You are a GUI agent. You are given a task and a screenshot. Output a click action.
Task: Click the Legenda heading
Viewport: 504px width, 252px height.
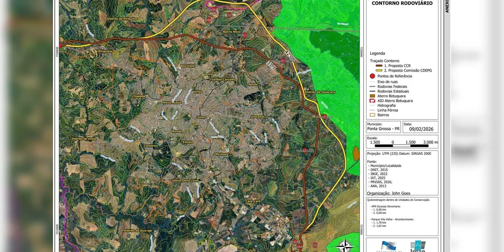[377, 53]
